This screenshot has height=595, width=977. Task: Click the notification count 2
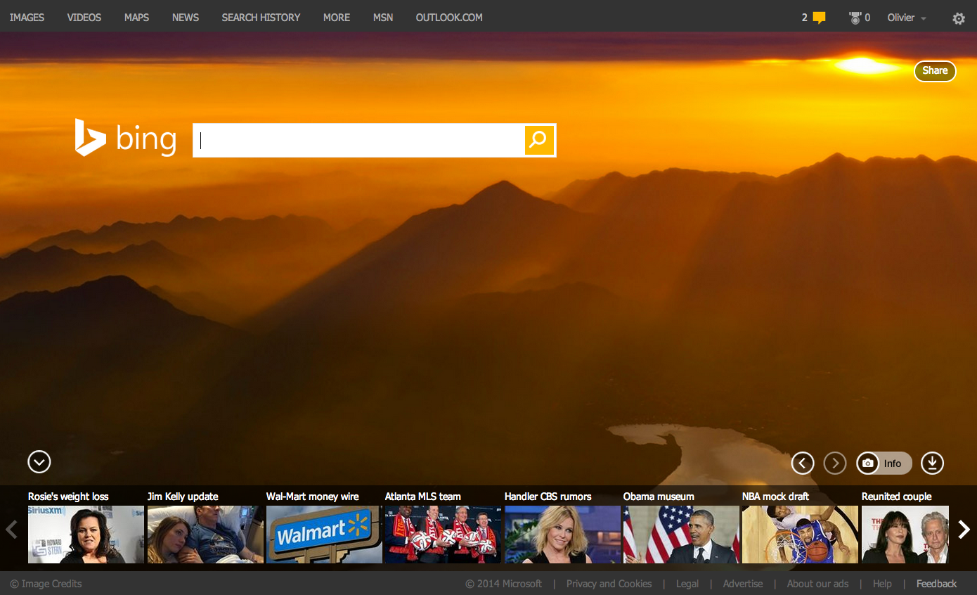click(x=805, y=18)
